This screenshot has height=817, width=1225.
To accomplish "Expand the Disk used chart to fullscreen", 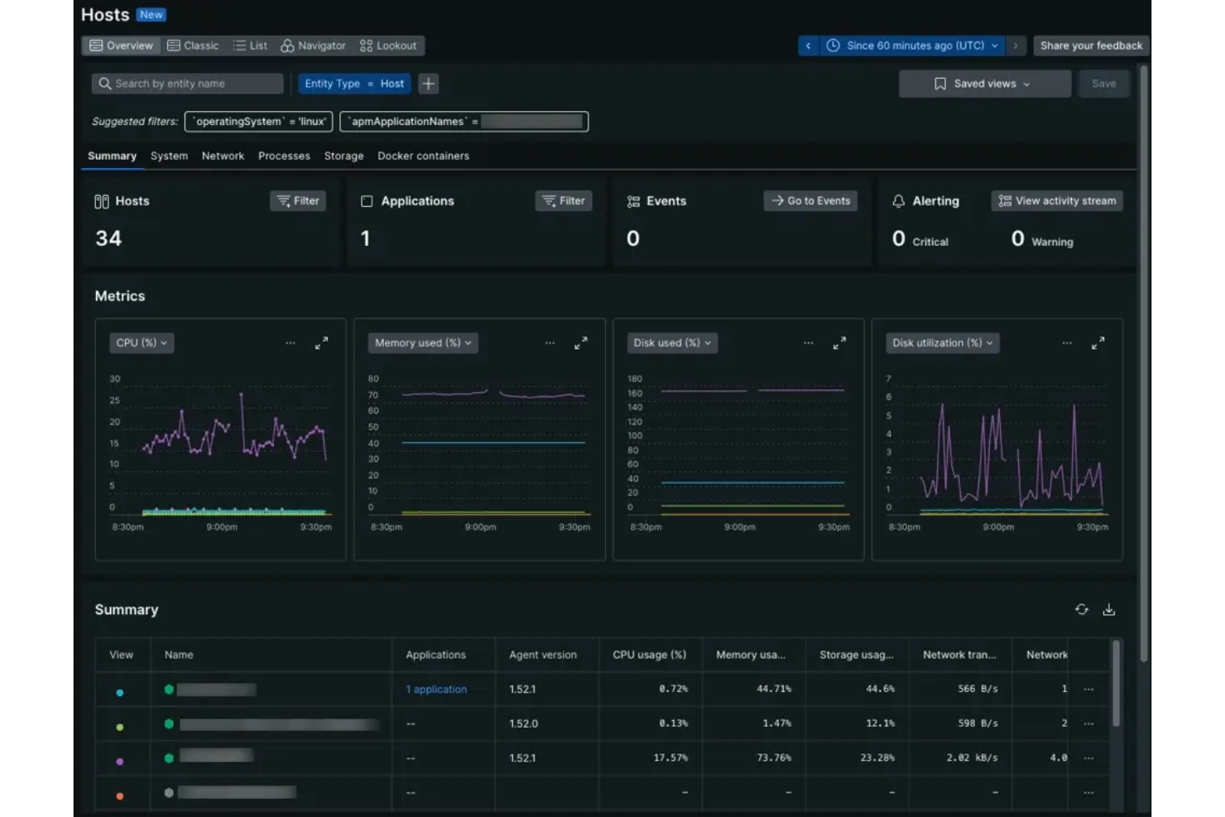I will click(839, 343).
